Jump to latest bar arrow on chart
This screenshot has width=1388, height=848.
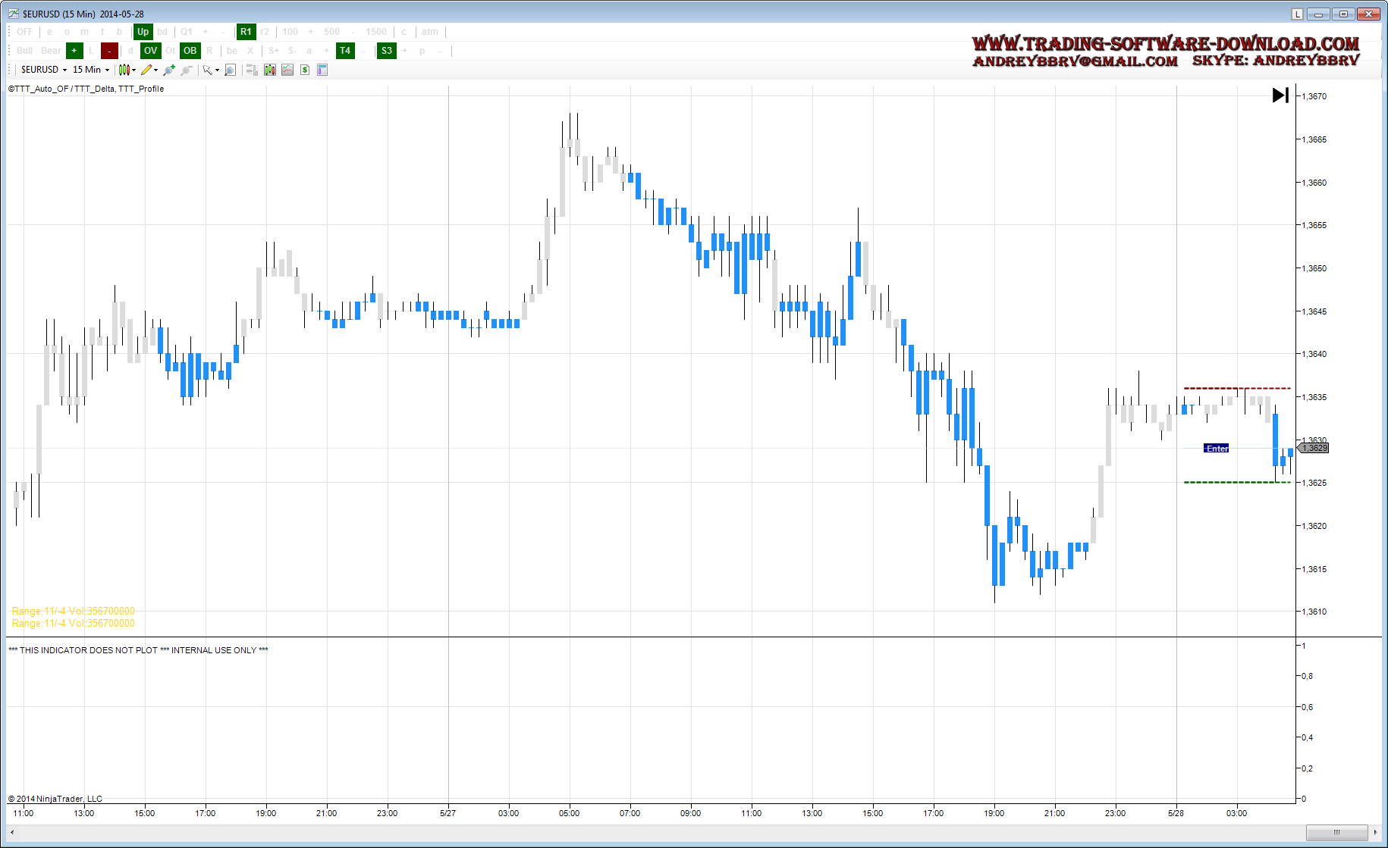pos(1280,95)
